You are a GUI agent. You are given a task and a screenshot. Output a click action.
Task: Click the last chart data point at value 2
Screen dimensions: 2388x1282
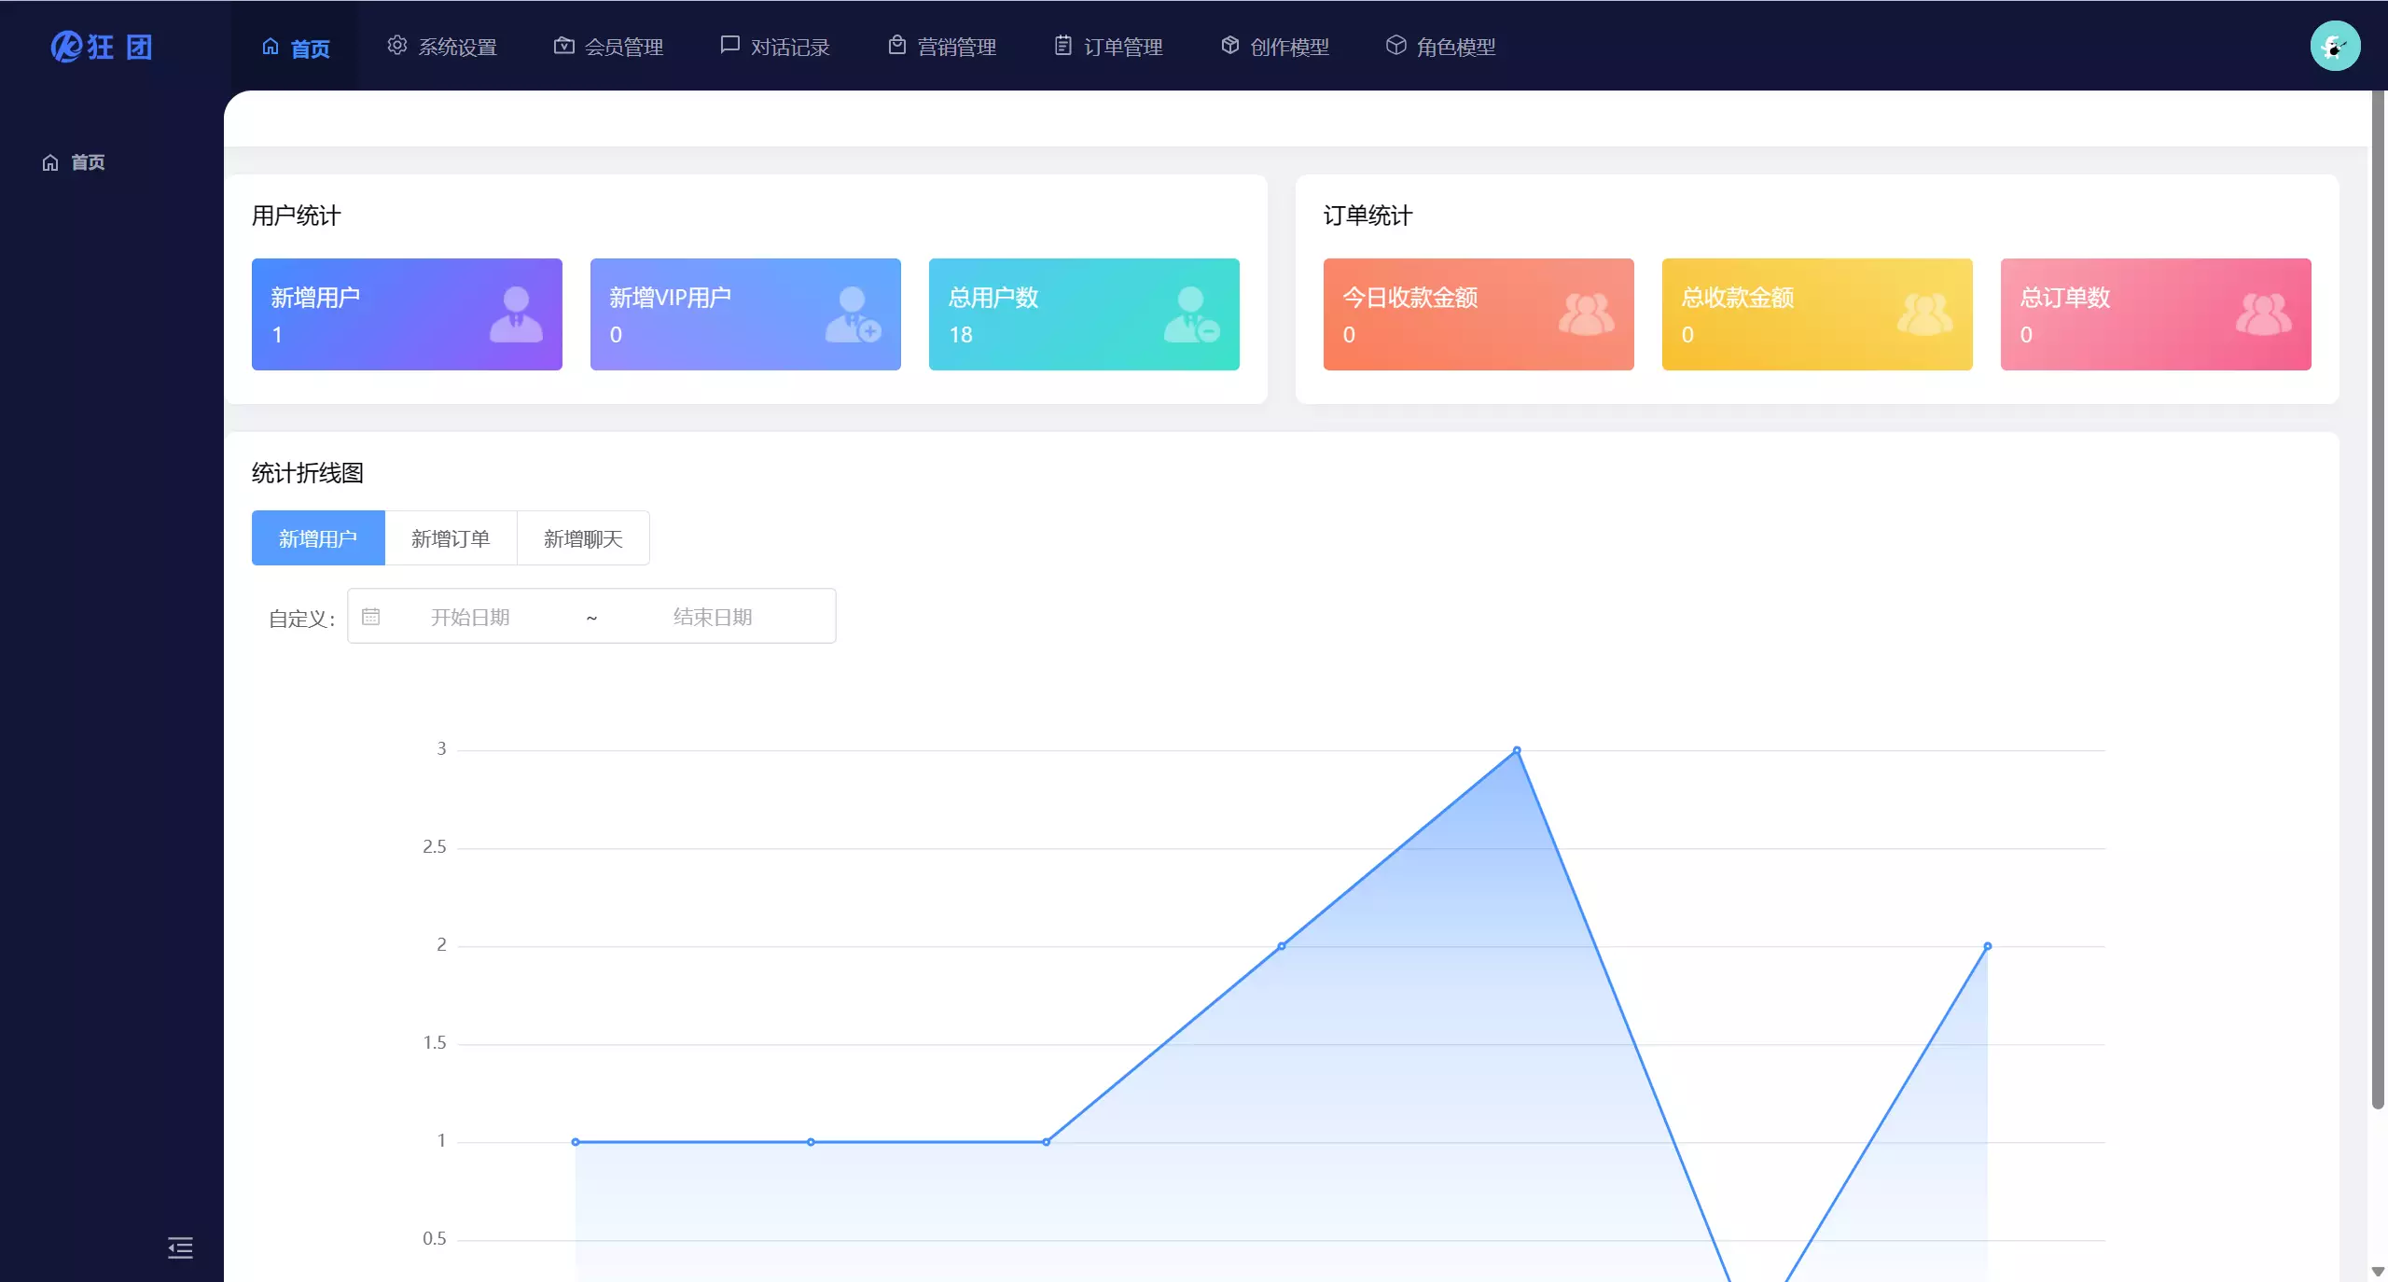click(x=1988, y=946)
